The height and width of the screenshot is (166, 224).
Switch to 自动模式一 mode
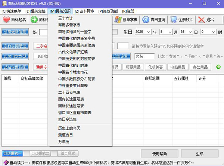(x=13, y=153)
